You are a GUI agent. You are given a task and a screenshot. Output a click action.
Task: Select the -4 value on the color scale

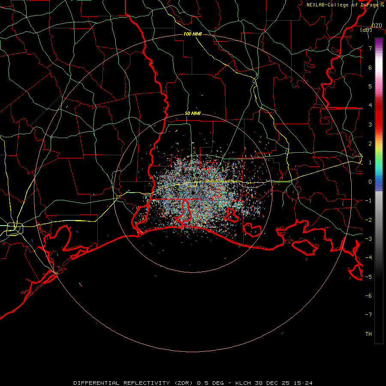point(368,258)
